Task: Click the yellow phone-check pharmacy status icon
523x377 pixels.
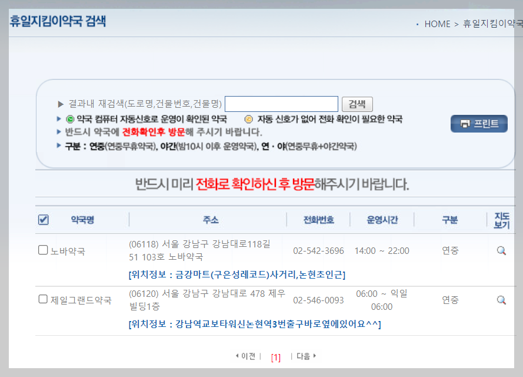Action: pos(248,119)
